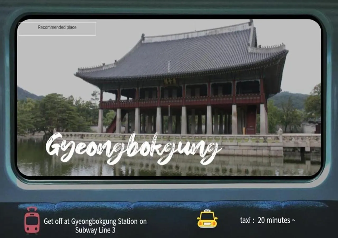Click the stone bridge right of the pavilion
This screenshot has height=238, width=338.
[301, 140]
